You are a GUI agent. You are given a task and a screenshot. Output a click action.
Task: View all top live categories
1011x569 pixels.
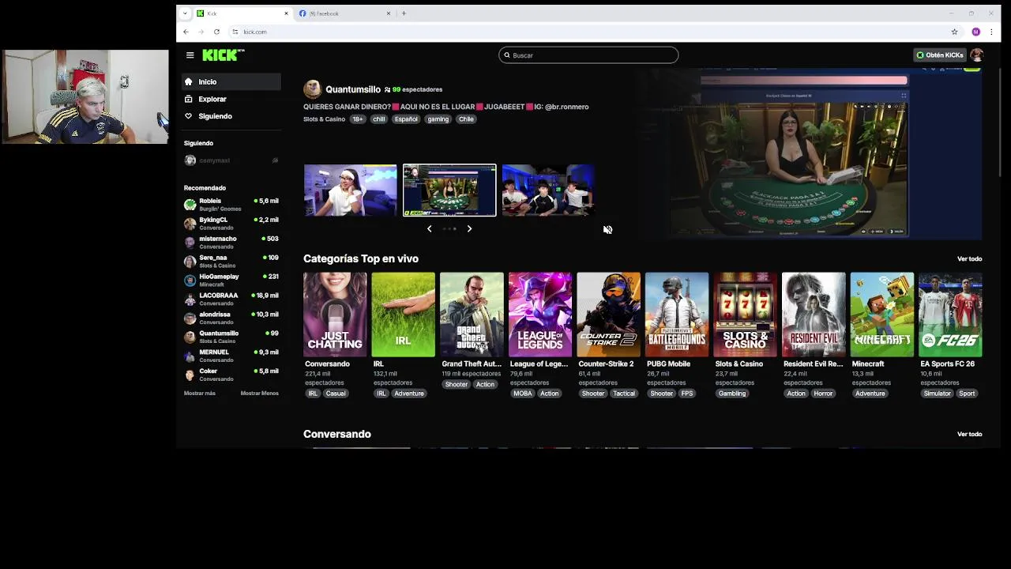[969, 259]
